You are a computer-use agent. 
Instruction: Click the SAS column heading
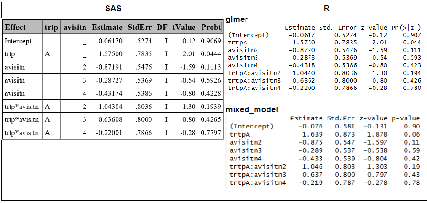coord(113,9)
